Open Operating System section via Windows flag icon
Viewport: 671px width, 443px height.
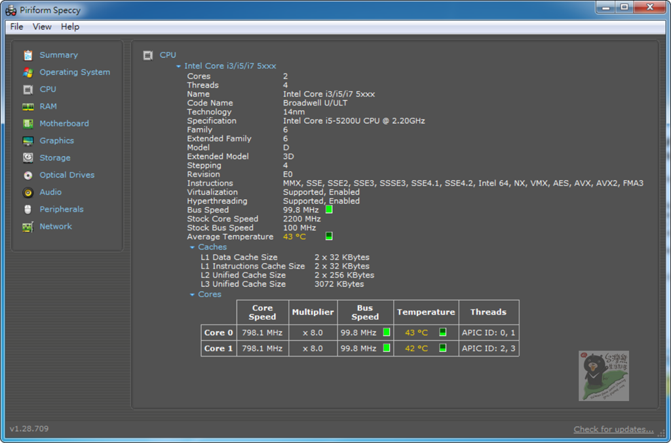click(x=28, y=73)
